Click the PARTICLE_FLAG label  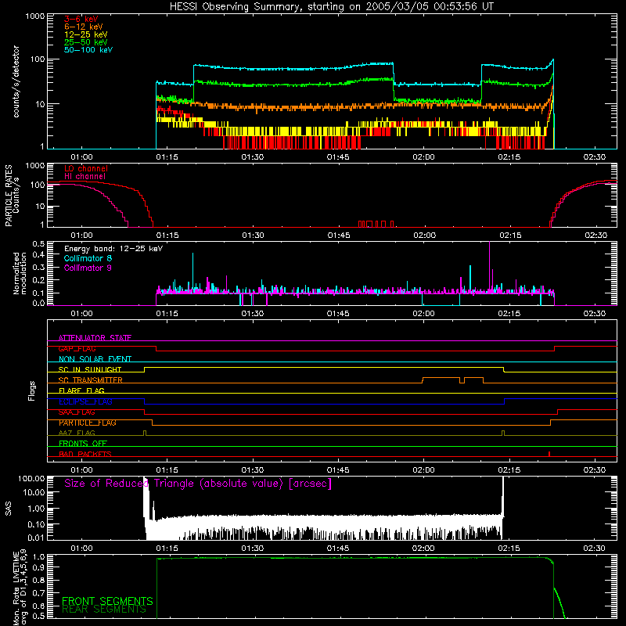click(88, 423)
